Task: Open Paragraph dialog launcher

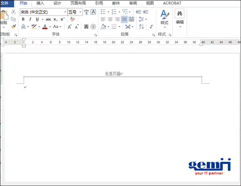Action: 153,35
